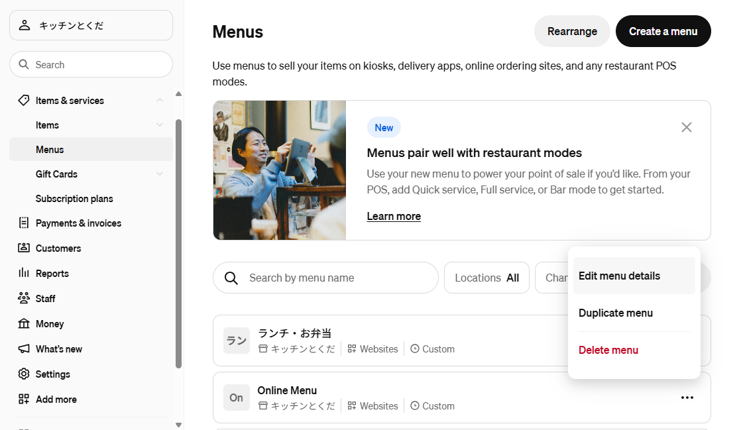Image resolution: width=739 pixels, height=430 pixels.
Task: Collapse the Items & services section chevron
Action: point(160,100)
